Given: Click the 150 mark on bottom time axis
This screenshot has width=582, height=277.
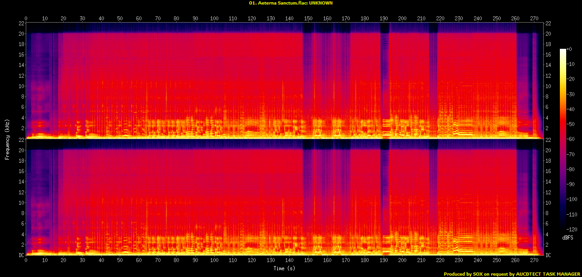Looking at the screenshot, I should [x=308, y=260].
